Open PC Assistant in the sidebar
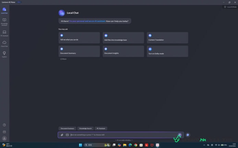This screenshot has height=148, width=238. pyautogui.click(x=4, y=33)
